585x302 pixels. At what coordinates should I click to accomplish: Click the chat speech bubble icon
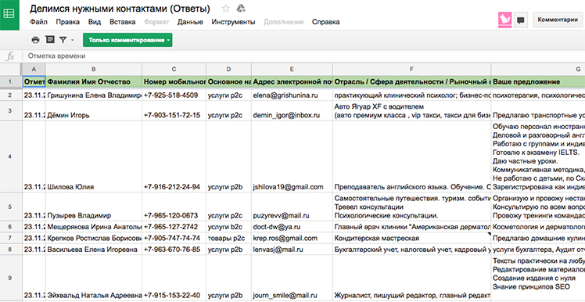(x=521, y=20)
